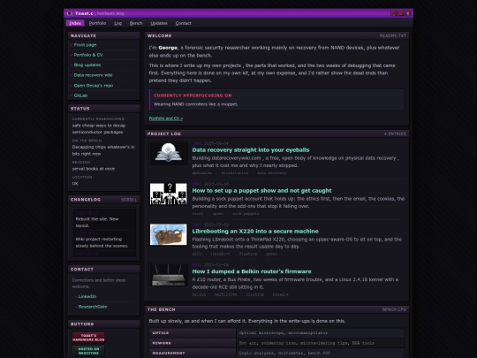Go to the Bench tab
Screen dimensions: 477x358
point(136,23)
